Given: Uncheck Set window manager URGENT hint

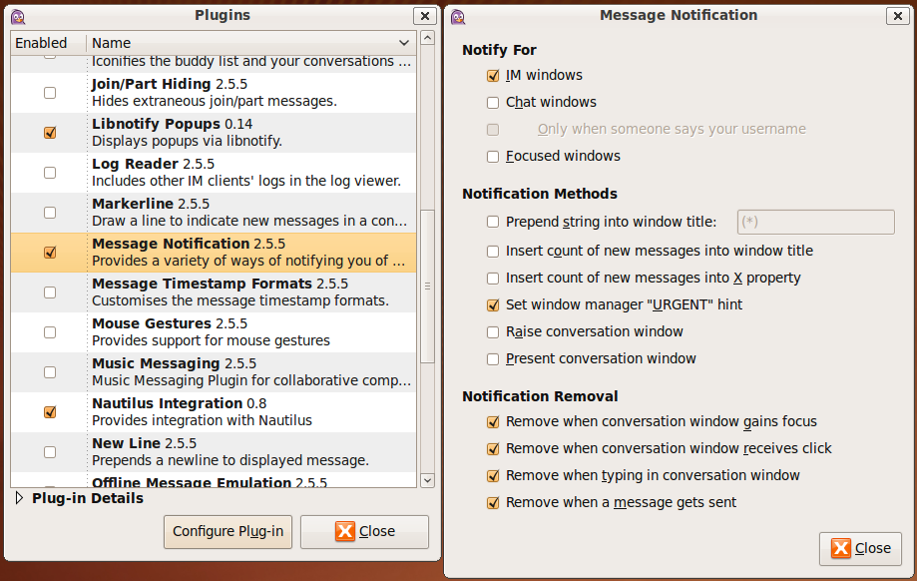Looking at the screenshot, I should [x=493, y=304].
